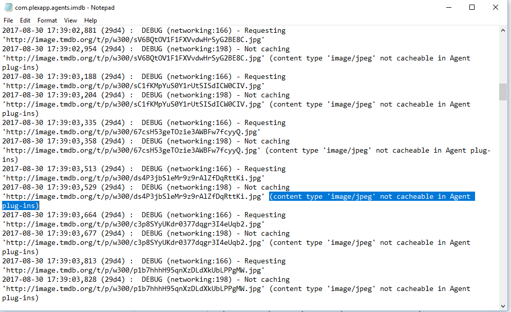Click the Notepad icon in title bar
Screen dimensions: 511x312
click(8, 7)
